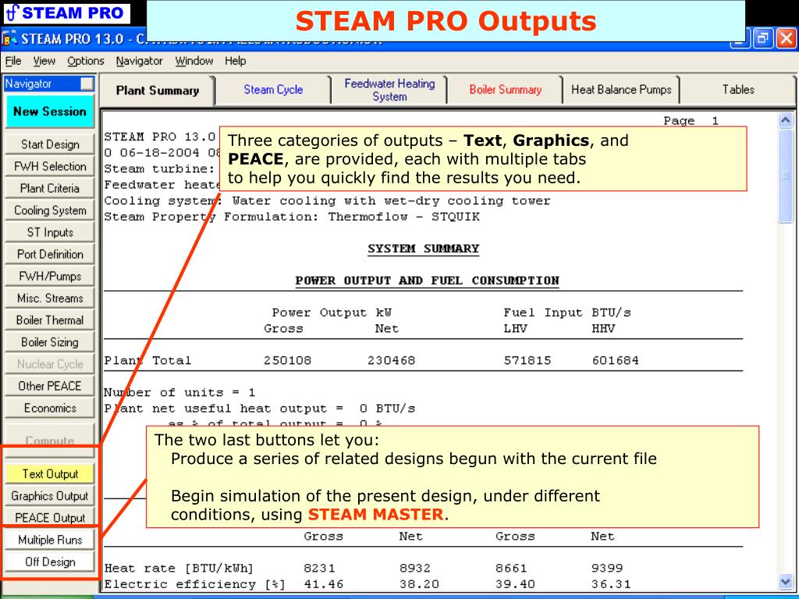
Task: Click the POWER OUTPUT AND FUEL CONSUMPTION heading
Action: 427,281
